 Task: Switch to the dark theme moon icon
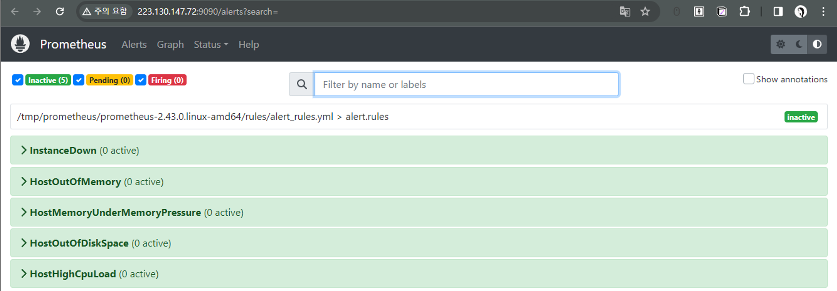(799, 44)
